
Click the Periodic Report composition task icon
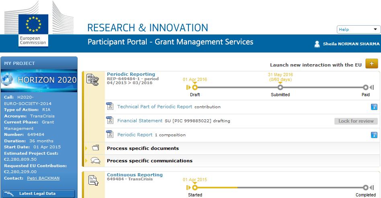(x=110, y=134)
